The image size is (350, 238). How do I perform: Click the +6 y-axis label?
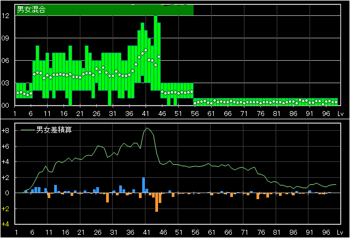pos(5,146)
